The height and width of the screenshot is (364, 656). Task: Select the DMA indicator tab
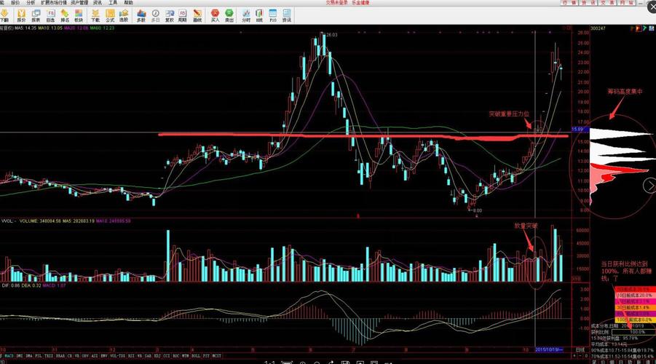pos(29,356)
